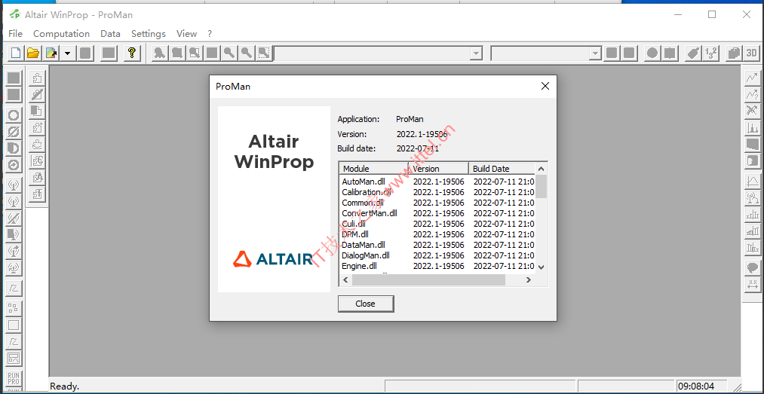
Task: Click the module list's scroll down arrow
Action: click(542, 267)
